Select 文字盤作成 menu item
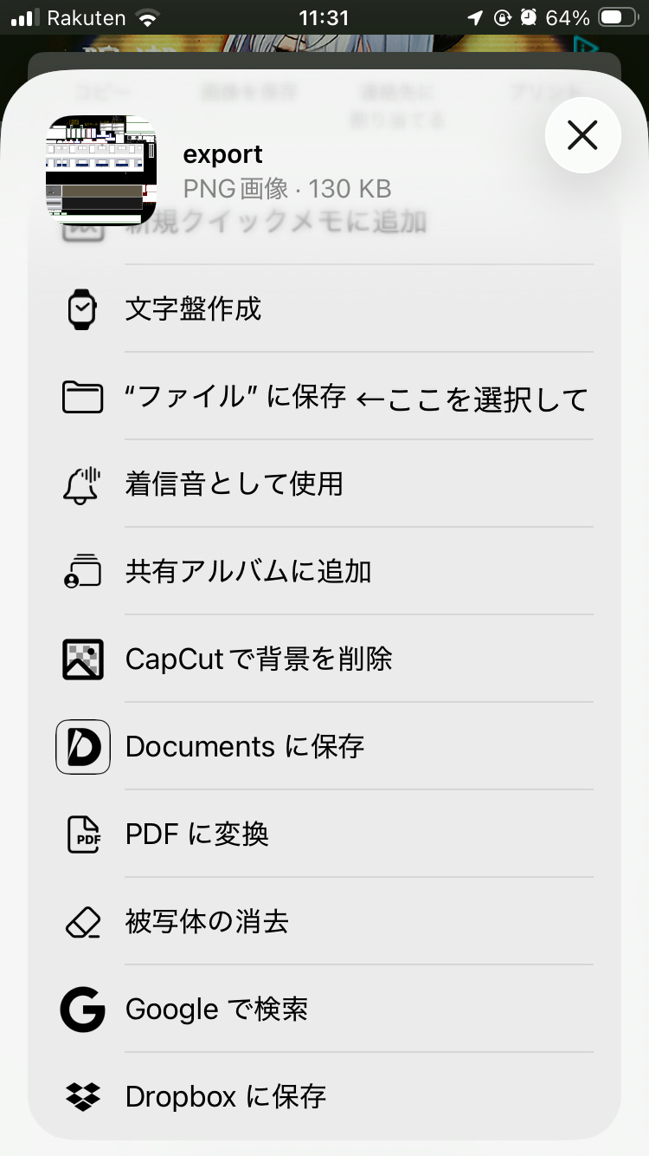This screenshot has width=649, height=1156. [x=194, y=309]
